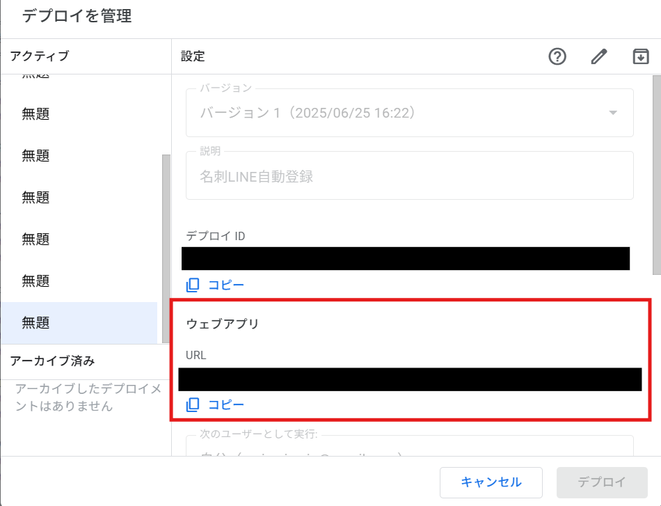The height and width of the screenshot is (506, 661).
Task: Click the archive deployment icon
Action: 640,56
